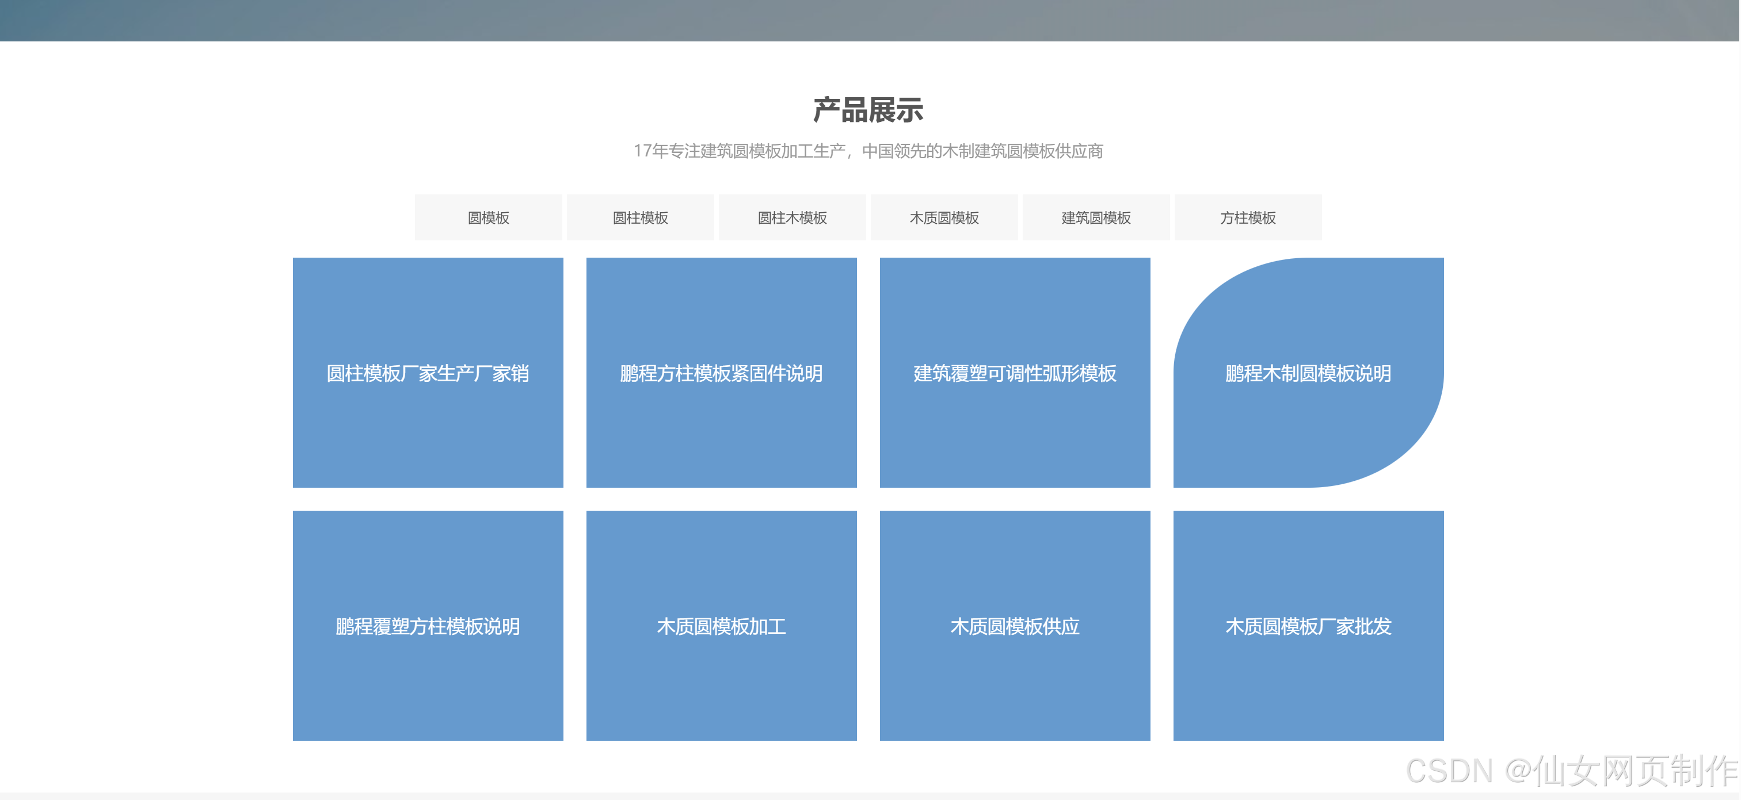Open the 鹏程方柱模板紧固件说明 product card

point(721,372)
